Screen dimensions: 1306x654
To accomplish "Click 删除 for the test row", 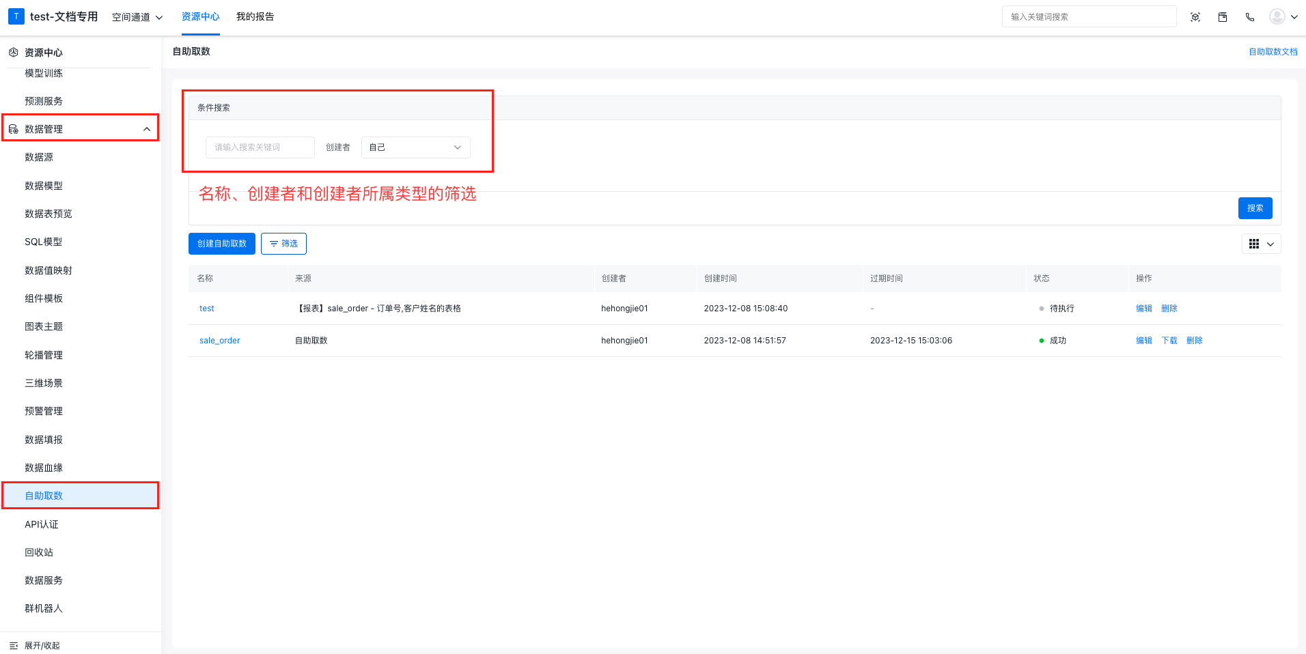I will (x=1169, y=309).
